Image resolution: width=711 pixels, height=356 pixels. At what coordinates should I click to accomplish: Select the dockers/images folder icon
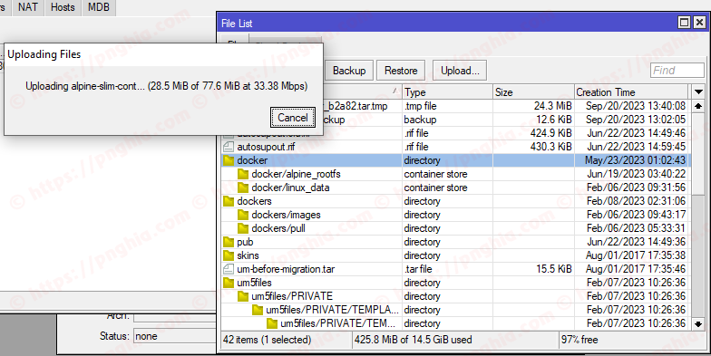point(243,215)
